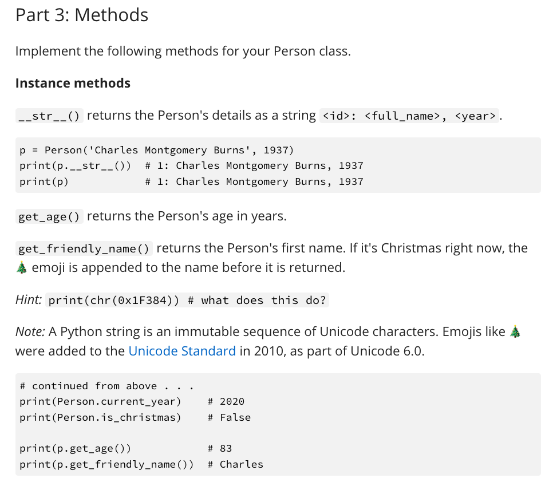
Task: Click the Part 3: Methods heading
Action: tap(82, 15)
